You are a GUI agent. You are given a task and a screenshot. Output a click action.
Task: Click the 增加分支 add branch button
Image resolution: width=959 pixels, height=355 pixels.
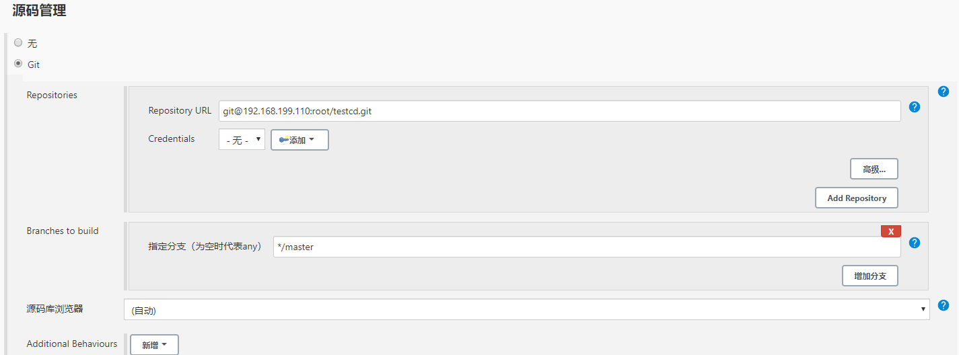pos(869,276)
